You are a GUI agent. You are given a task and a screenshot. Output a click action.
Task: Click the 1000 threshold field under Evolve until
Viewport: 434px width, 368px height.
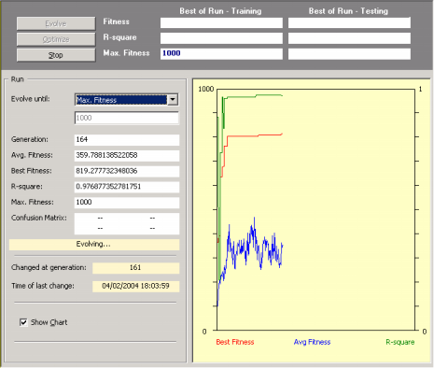click(x=127, y=118)
